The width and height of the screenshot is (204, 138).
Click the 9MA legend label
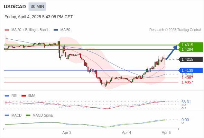pos(32,96)
